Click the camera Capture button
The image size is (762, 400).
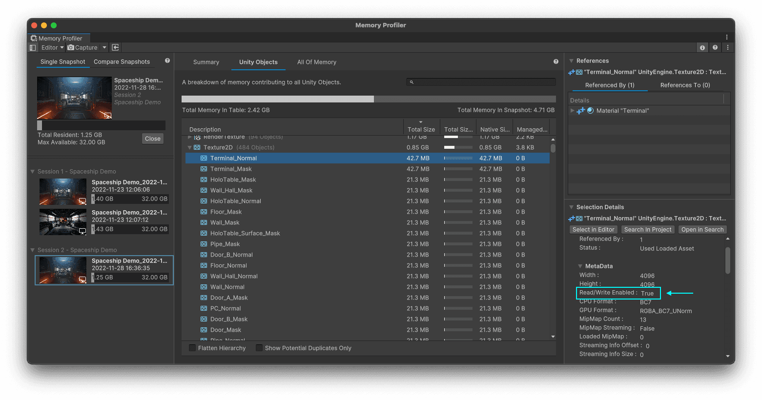click(x=82, y=47)
